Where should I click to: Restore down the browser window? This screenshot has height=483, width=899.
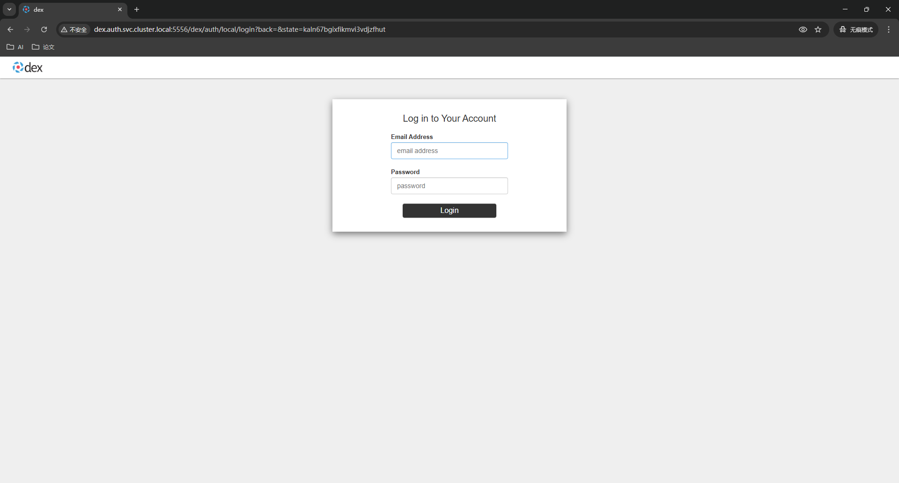click(867, 9)
